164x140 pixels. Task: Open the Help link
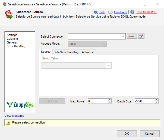click(102, 12)
